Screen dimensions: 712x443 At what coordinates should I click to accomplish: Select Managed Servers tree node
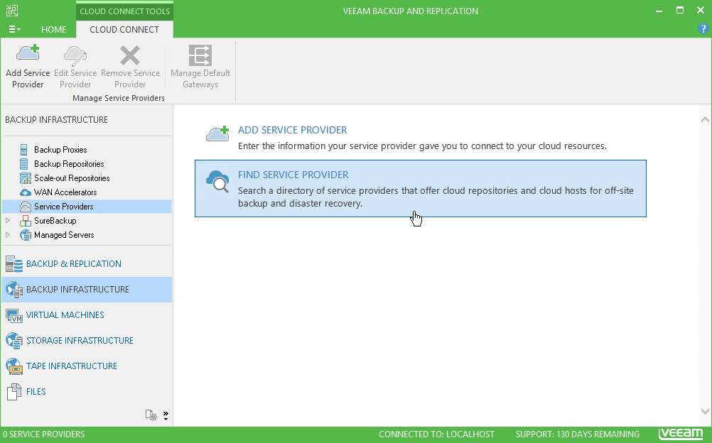[x=64, y=235]
